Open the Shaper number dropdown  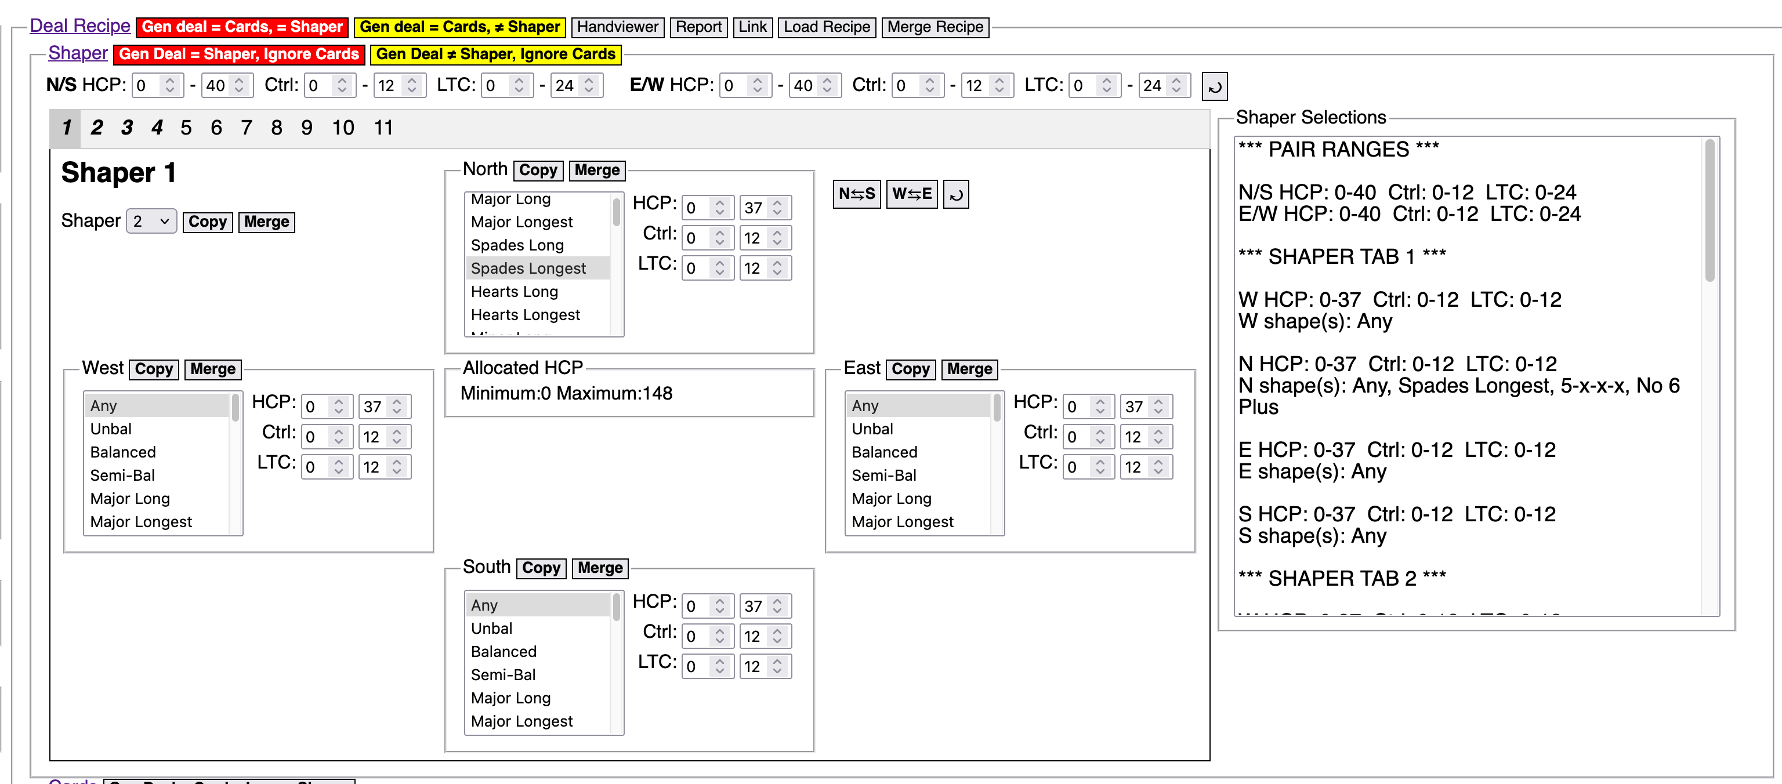pyautogui.click(x=151, y=222)
